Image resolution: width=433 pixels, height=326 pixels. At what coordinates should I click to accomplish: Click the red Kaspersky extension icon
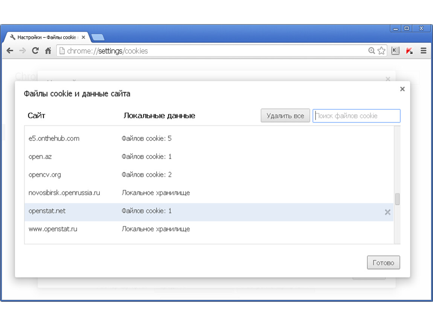(409, 51)
